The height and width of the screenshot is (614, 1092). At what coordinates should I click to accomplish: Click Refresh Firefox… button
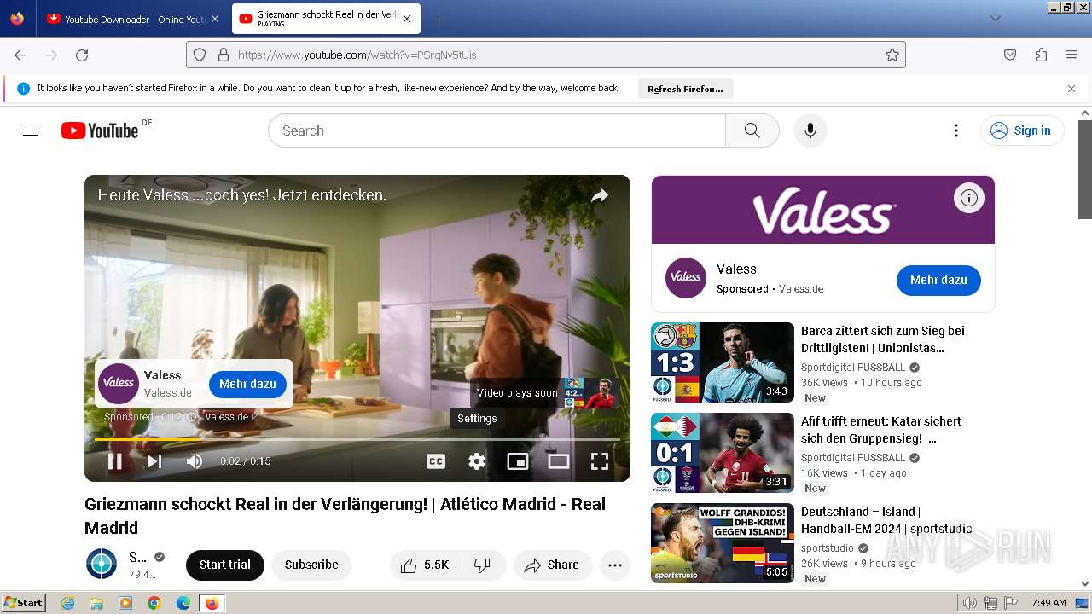coord(685,89)
